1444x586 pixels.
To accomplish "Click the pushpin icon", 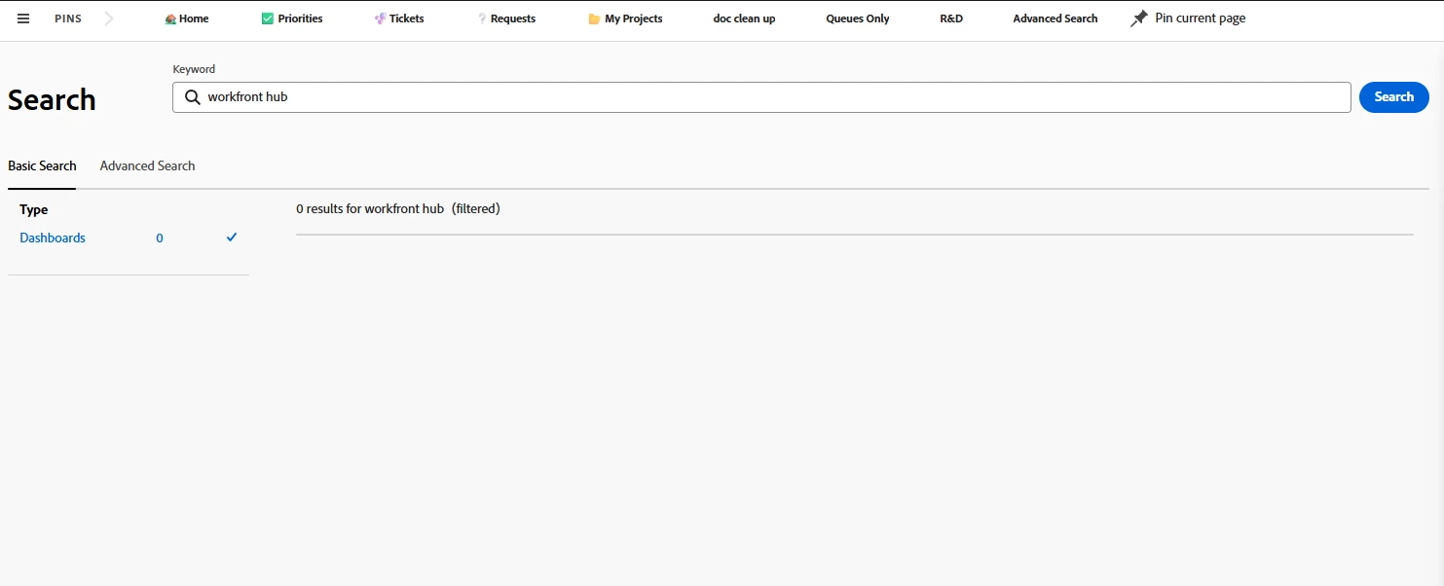I will 1139,18.
